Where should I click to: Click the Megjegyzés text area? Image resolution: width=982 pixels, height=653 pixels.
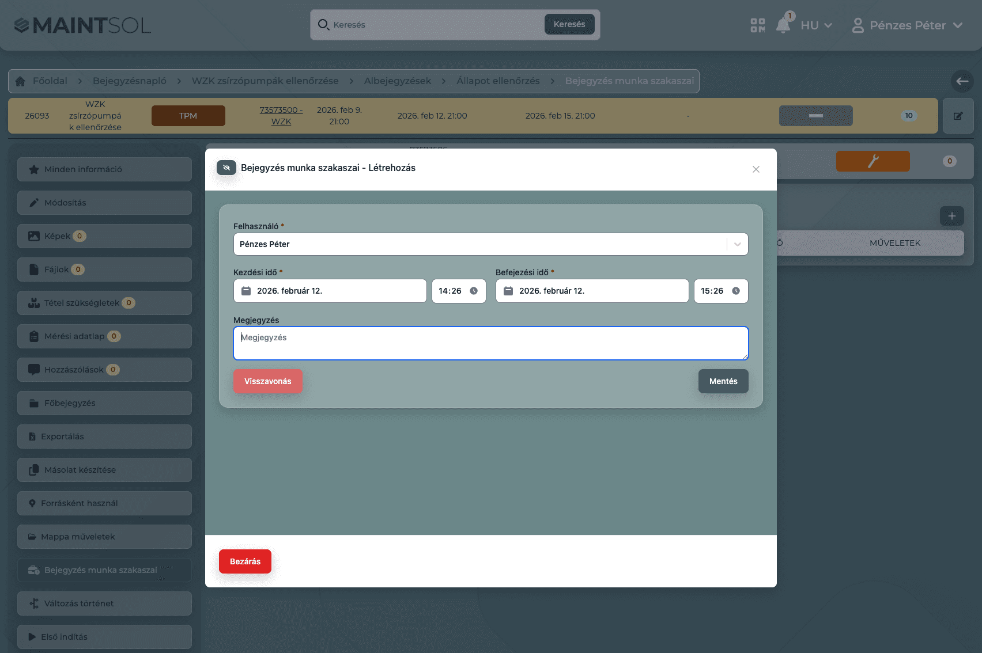(490, 343)
